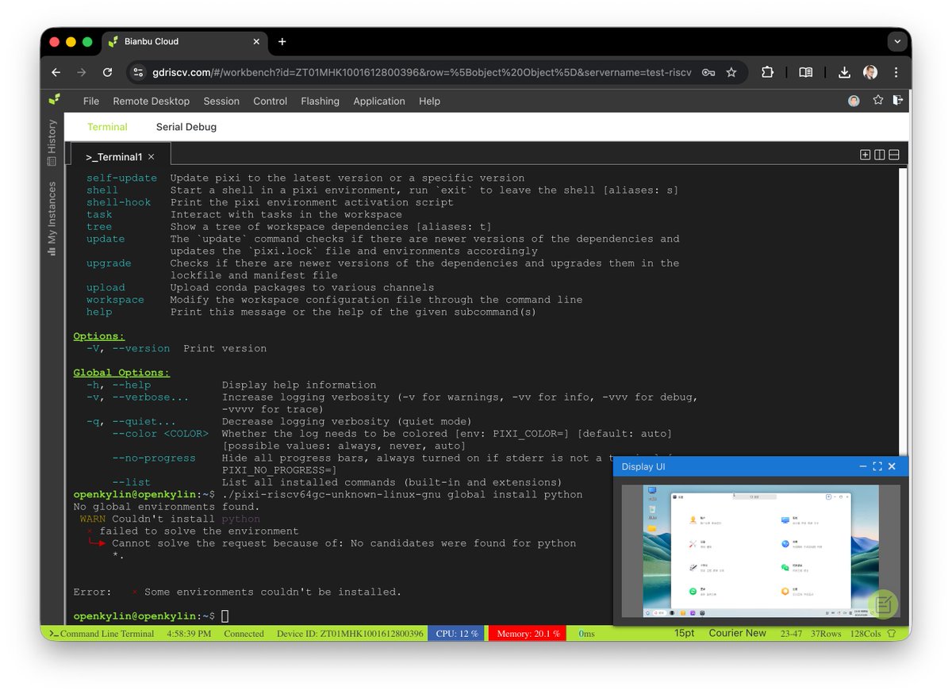The image size is (952, 694).
Task: Close the Bianbu Cloud browser tab
Action: click(x=256, y=42)
